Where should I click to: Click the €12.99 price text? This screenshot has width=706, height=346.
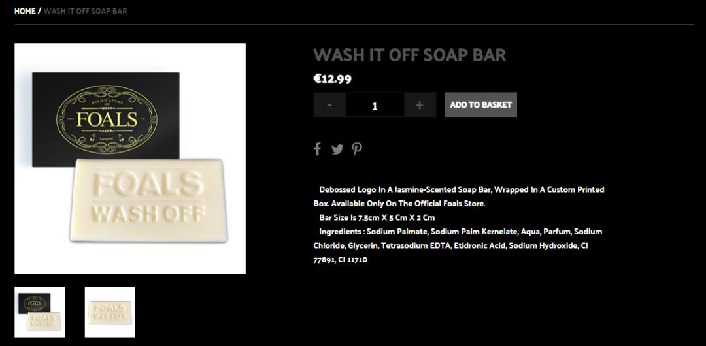[332, 79]
